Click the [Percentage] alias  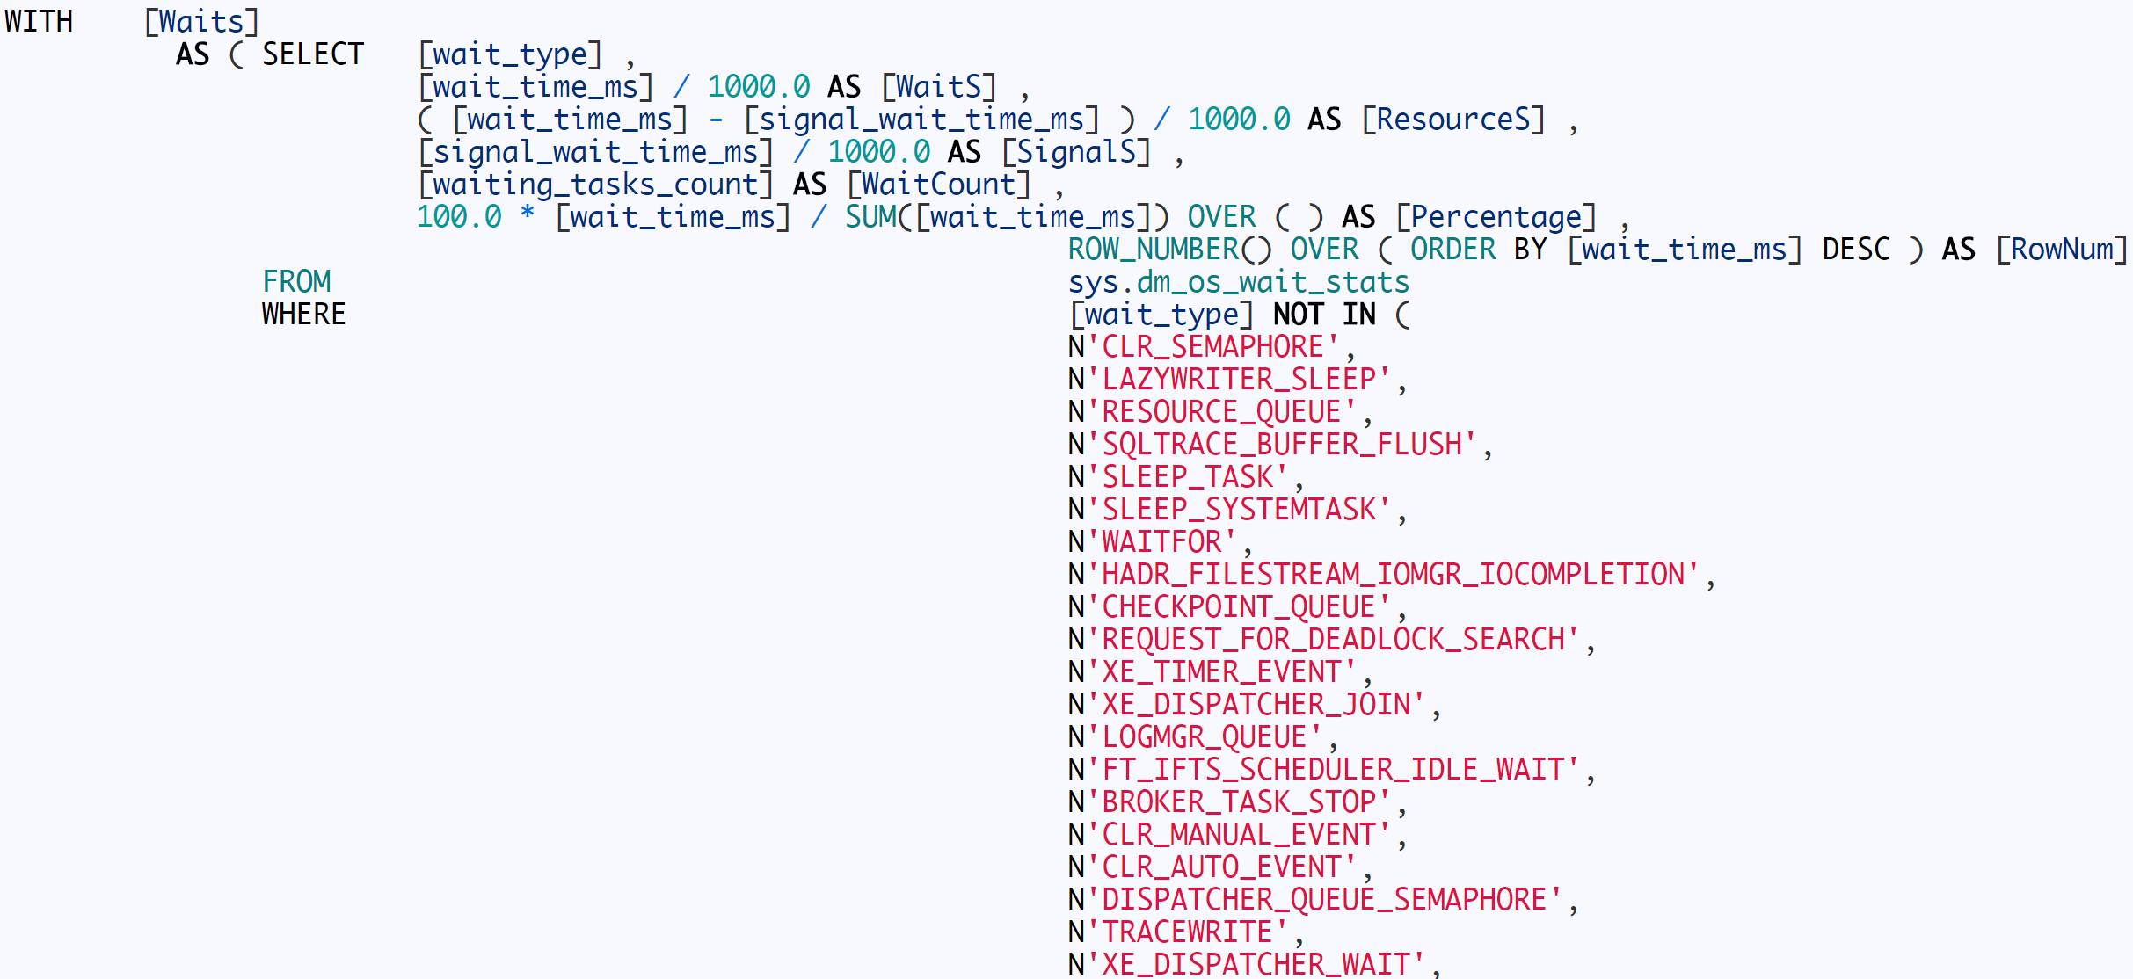click(1496, 217)
